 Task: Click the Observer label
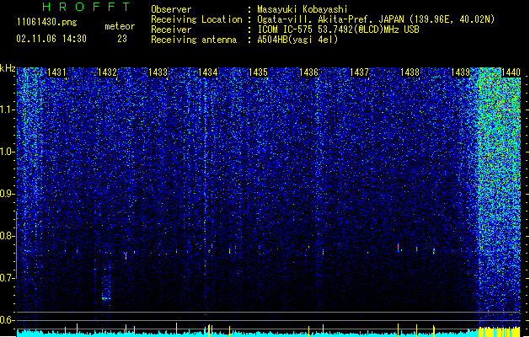(x=171, y=9)
